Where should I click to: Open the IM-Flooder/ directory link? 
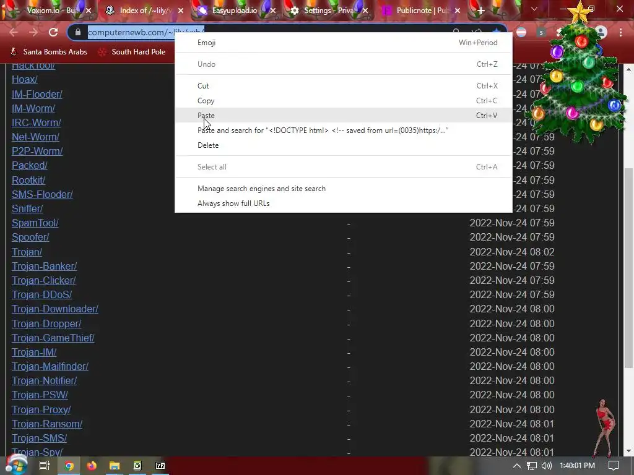point(37,94)
